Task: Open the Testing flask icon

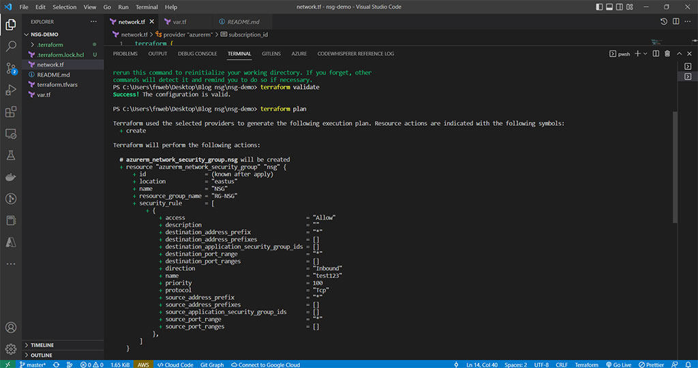Action: [11, 155]
